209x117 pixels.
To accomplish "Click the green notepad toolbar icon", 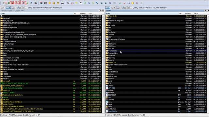I will (85, 3).
